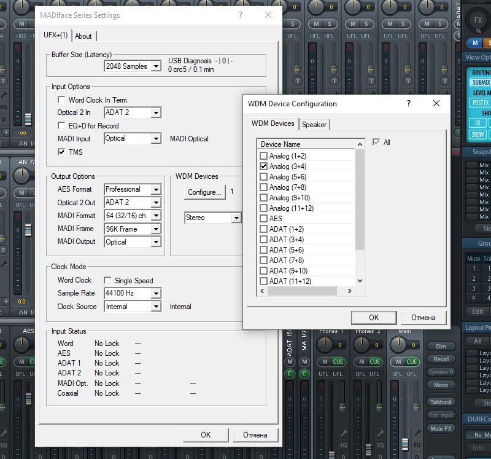
Task: Click Отмена in WDM Device Configuration
Action: (423, 318)
